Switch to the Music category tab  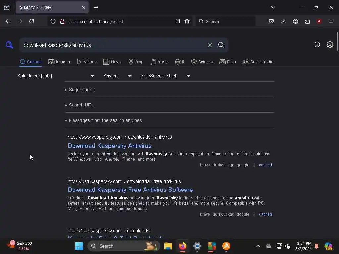click(x=159, y=62)
